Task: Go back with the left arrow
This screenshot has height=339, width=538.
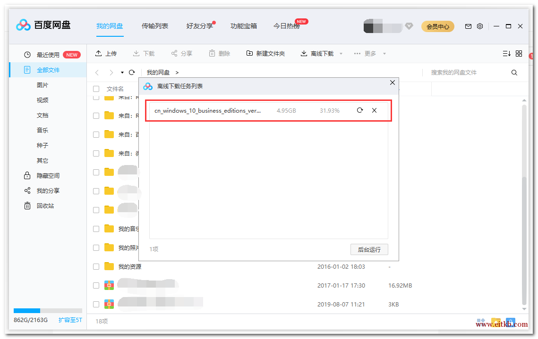Action: (x=97, y=73)
